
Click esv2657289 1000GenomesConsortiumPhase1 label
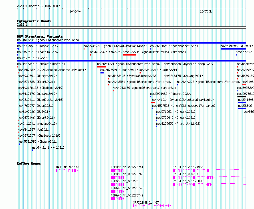pyautogui.click(x=52, y=70)
